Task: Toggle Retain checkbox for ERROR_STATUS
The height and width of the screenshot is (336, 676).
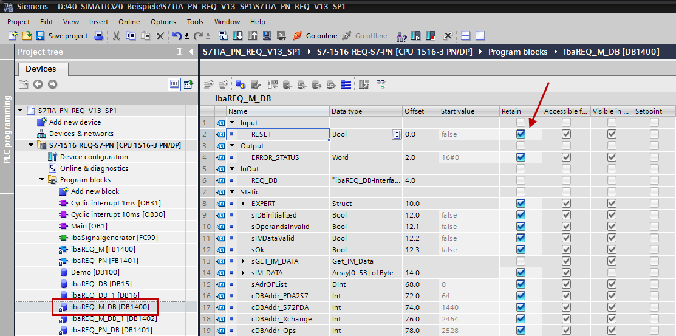Action: [x=521, y=157]
